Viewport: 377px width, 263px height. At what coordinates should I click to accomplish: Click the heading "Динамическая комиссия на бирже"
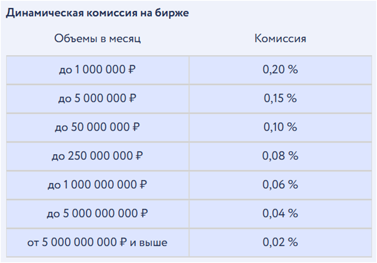point(97,13)
